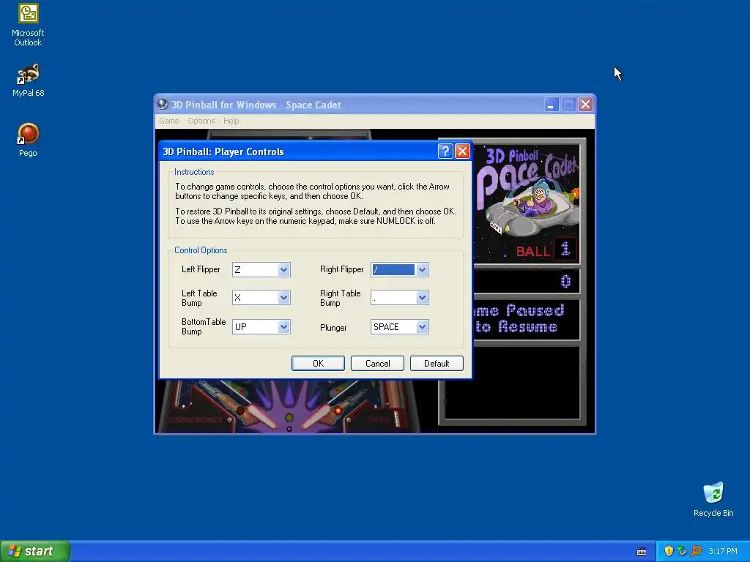Restore settings with the Default button

[437, 363]
